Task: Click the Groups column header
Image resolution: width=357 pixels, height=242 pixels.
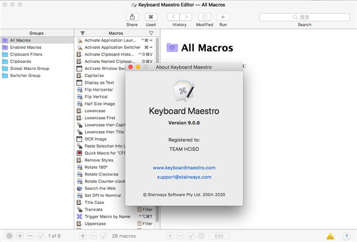Action: tap(36, 33)
